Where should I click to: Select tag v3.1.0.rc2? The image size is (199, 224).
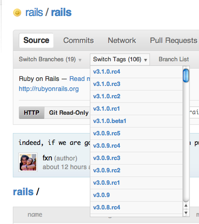tap(136, 96)
